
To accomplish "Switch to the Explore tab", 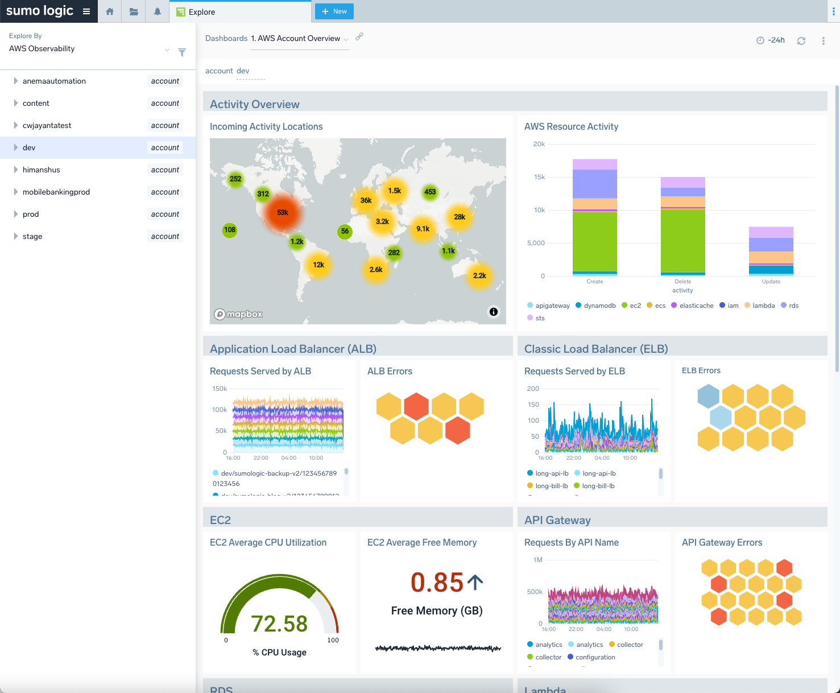I will (x=241, y=11).
